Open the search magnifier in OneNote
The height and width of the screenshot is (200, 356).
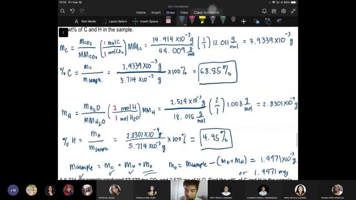63,11
